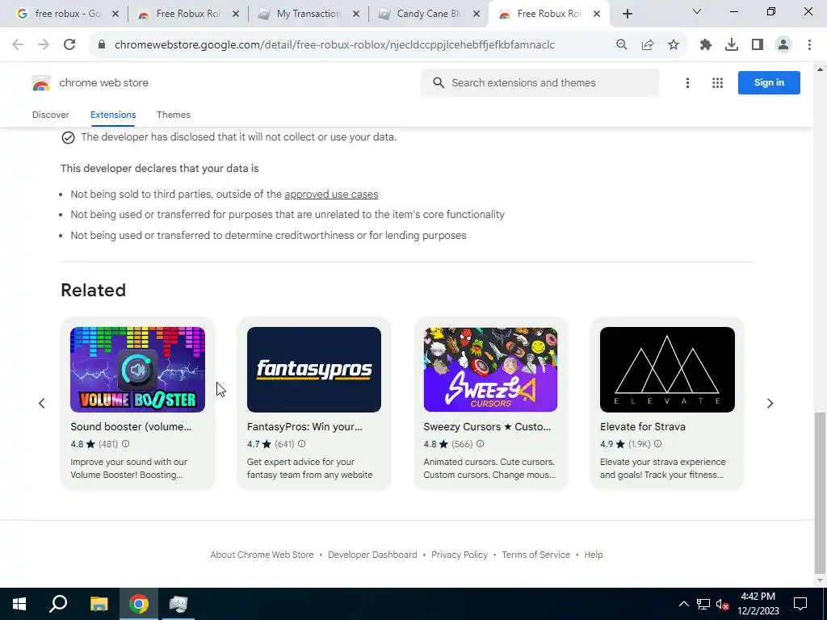The image size is (827, 620).
Task: Click the search magnifier icon in store search box
Action: pyautogui.click(x=439, y=83)
